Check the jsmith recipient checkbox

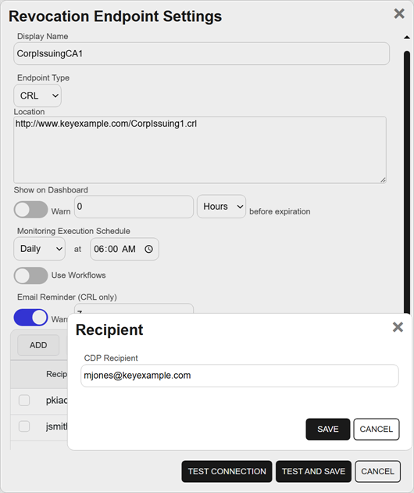point(24,426)
